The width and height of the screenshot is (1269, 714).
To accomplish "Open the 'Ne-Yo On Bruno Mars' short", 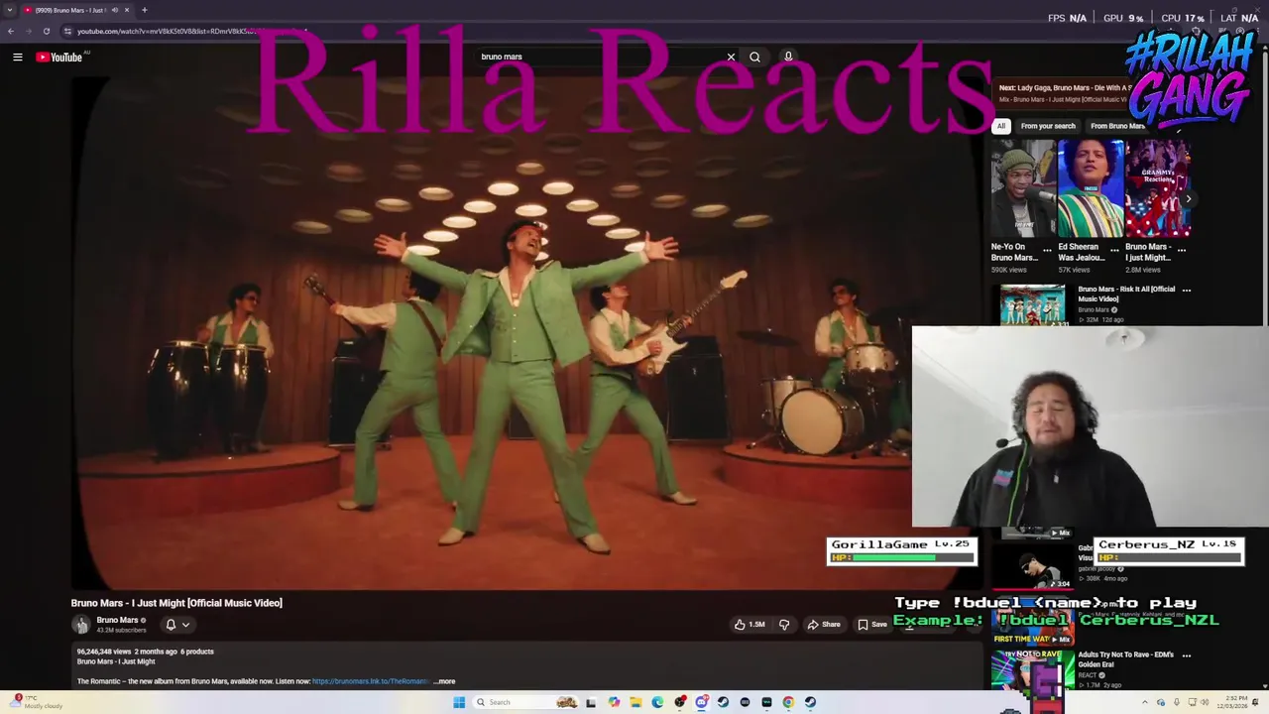I will click(x=1023, y=188).
